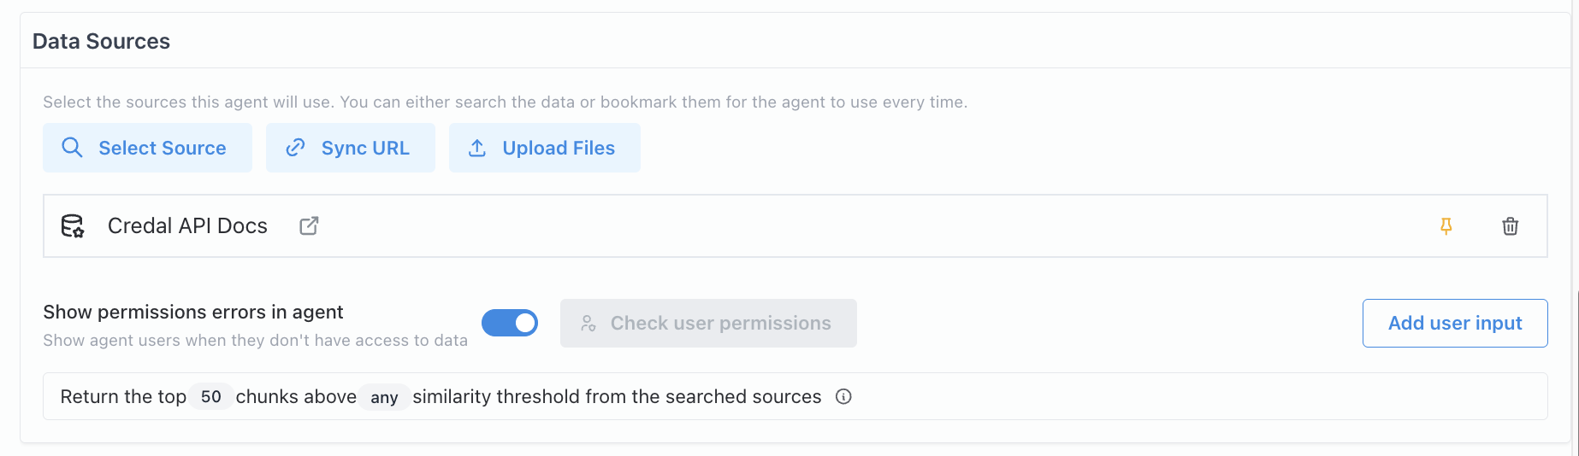Click the magnifier icon on Select Source
The height and width of the screenshot is (456, 1579).
point(73,148)
